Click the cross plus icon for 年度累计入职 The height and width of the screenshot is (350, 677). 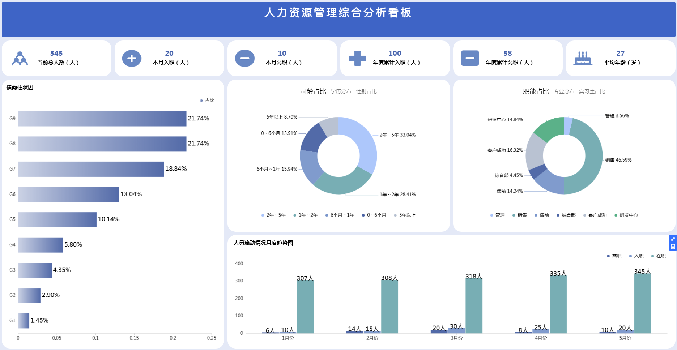click(x=357, y=59)
